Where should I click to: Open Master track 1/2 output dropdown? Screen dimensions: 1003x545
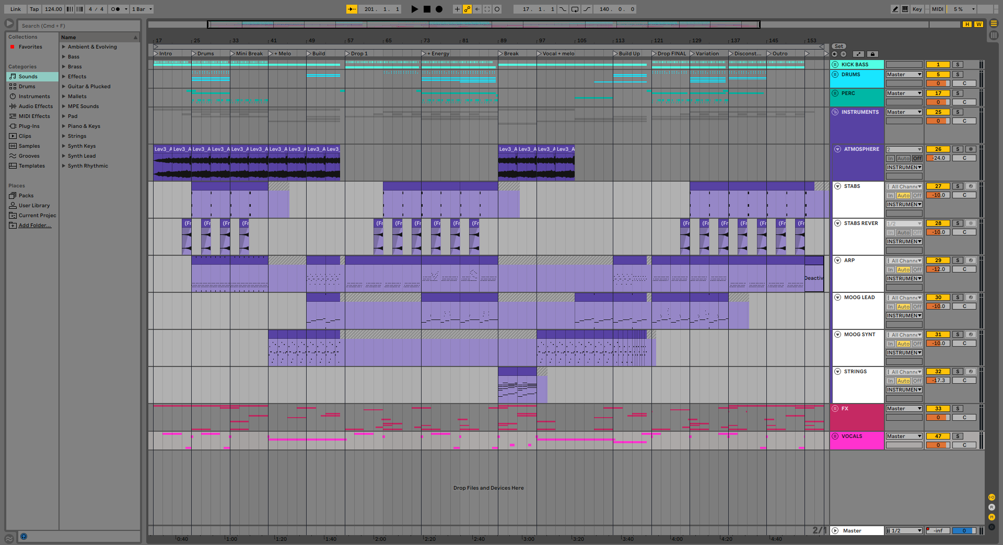[904, 531]
